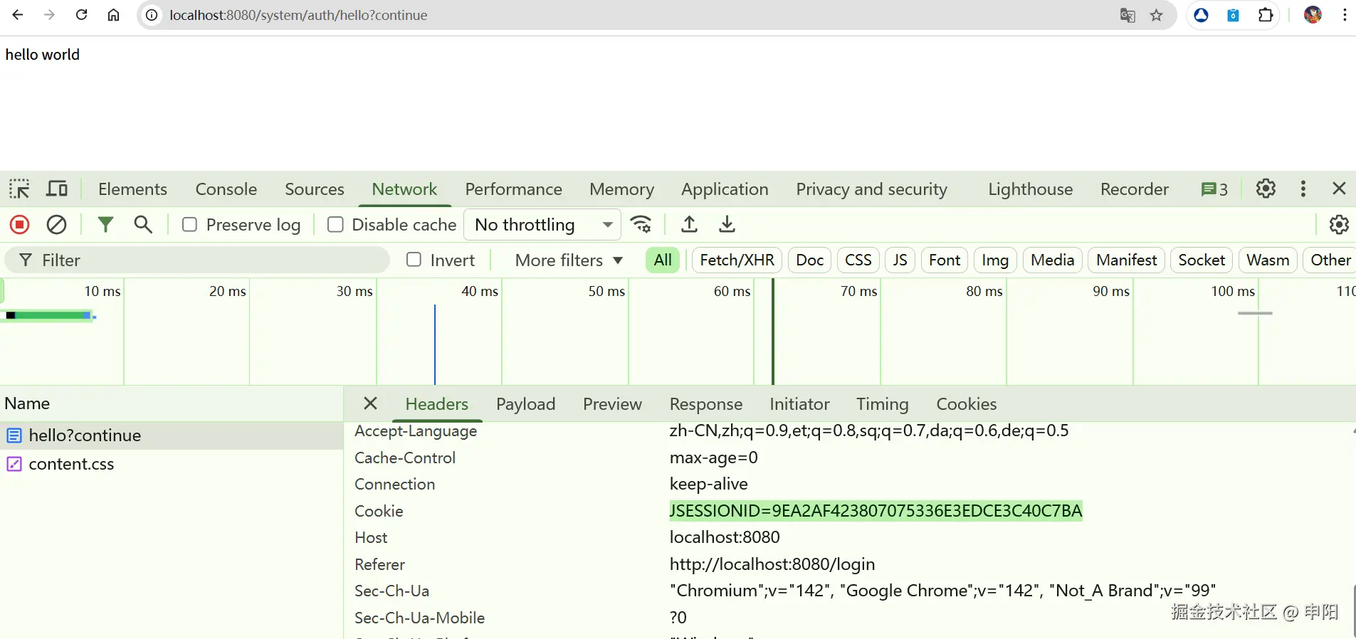This screenshot has height=639, width=1356.
Task: Toggle the device toolbar icon
Action: coord(57,189)
